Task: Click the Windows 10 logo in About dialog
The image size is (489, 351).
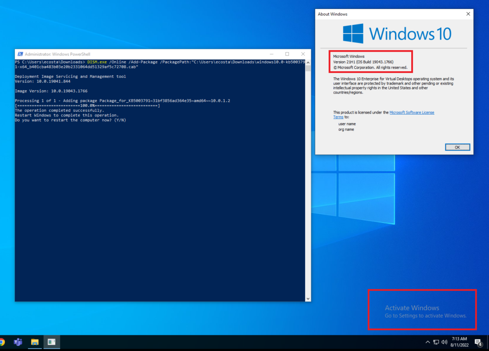Action: tap(397, 33)
